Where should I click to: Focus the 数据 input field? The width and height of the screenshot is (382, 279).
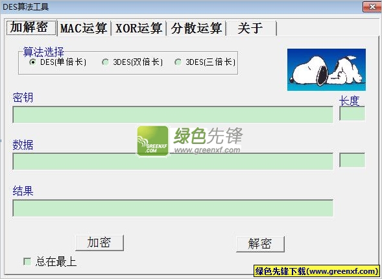(173, 161)
